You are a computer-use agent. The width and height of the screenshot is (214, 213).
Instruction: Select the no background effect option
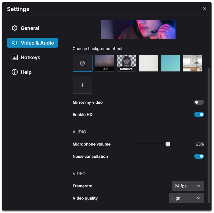point(82,63)
